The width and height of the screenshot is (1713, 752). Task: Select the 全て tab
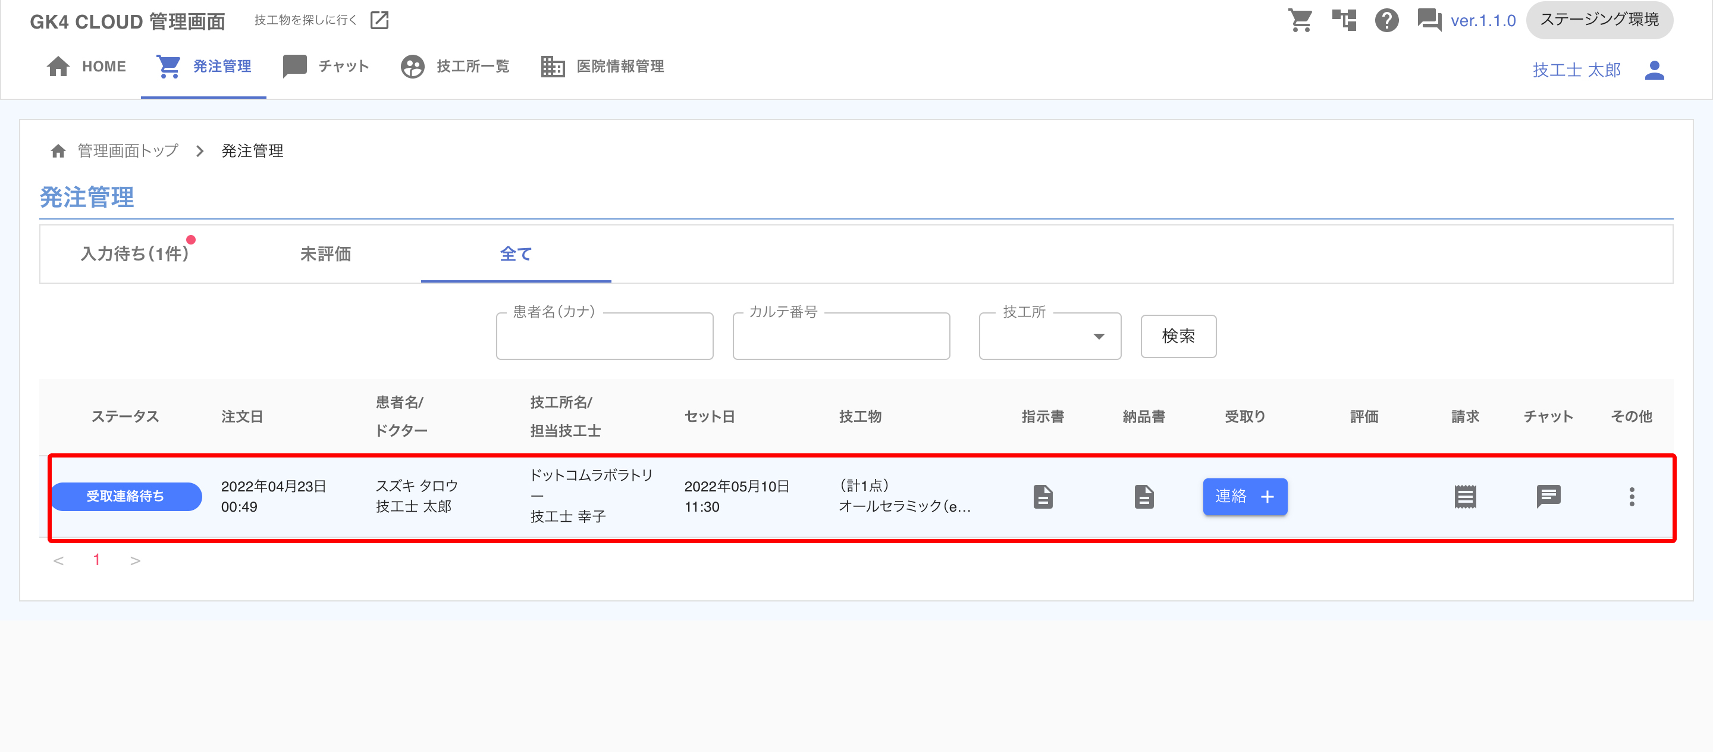[x=515, y=254]
